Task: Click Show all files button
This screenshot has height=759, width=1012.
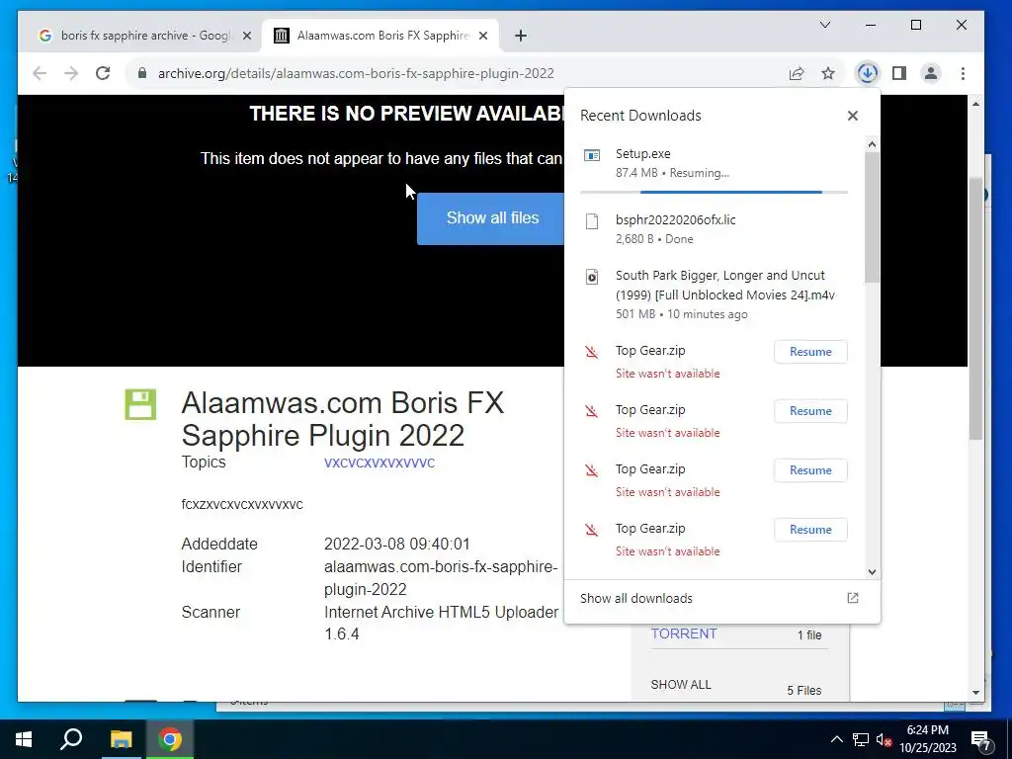Action: coord(491,218)
